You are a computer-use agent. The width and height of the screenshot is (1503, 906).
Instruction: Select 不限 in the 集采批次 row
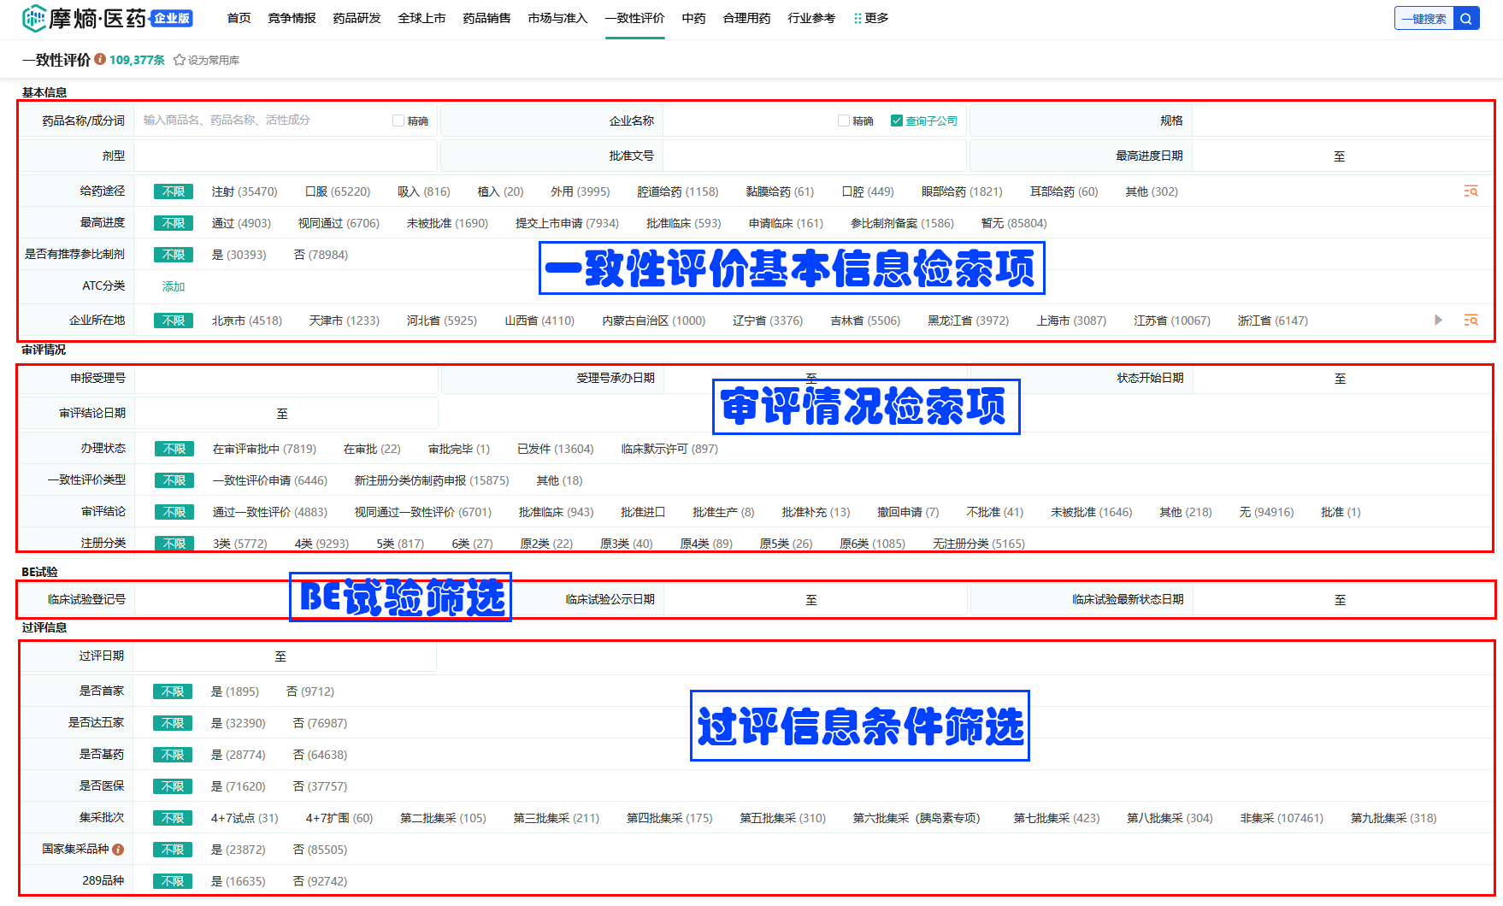point(173,818)
